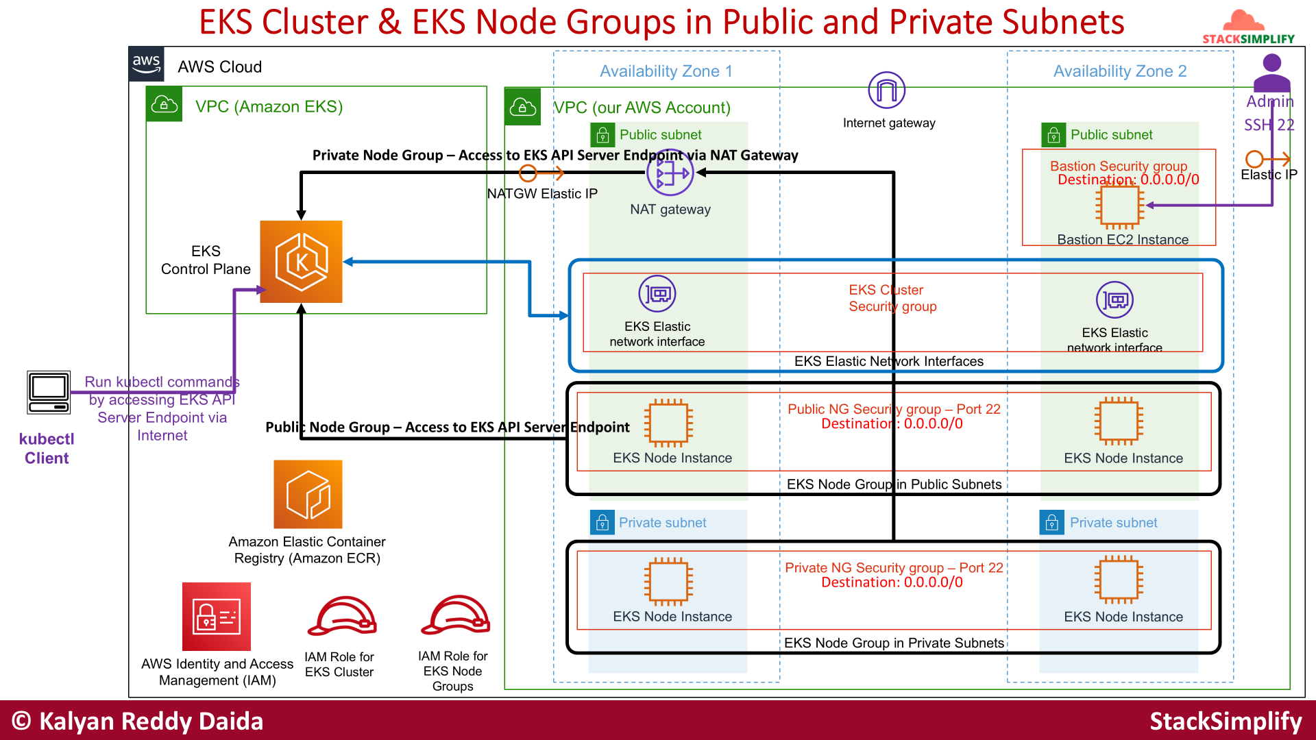Click the left public subnet EKS Node Instance icon

tap(668, 422)
